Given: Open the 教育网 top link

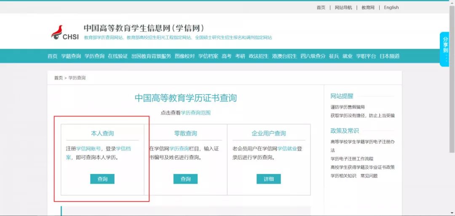Looking at the screenshot, I should [x=368, y=8].
